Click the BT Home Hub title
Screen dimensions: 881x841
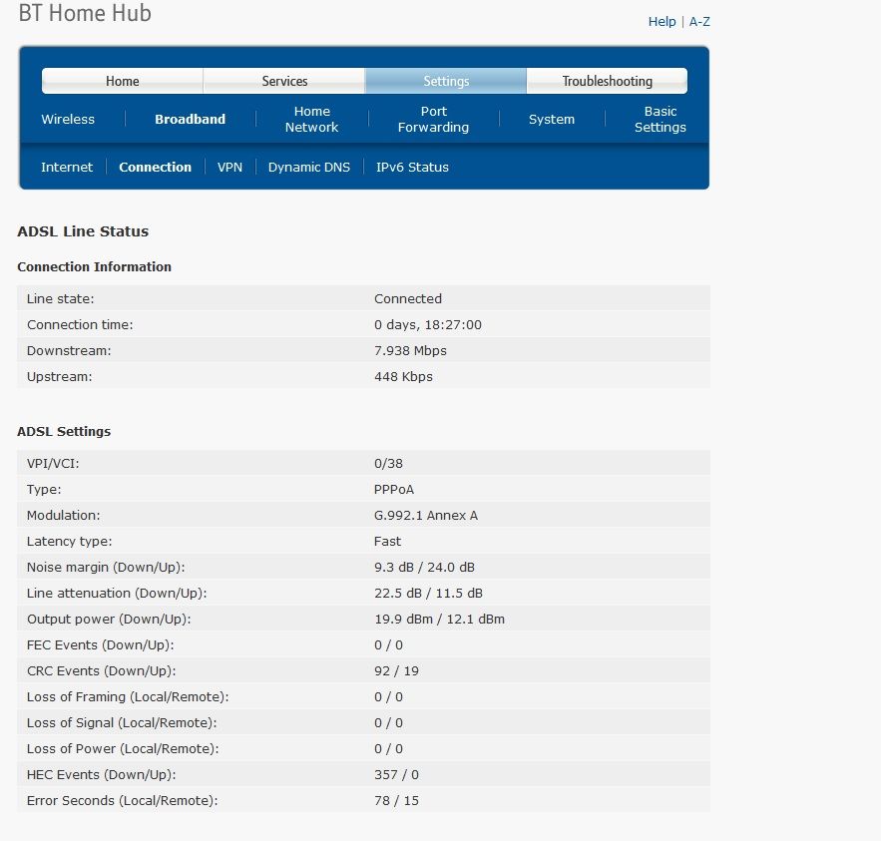tap(85, 13)
